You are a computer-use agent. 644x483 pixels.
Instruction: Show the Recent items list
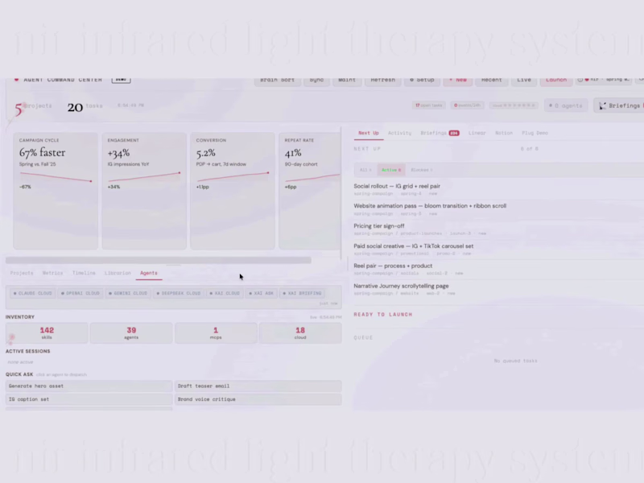(491, 80)
